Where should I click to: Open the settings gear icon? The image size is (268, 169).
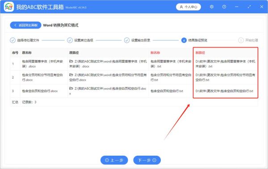212,7
